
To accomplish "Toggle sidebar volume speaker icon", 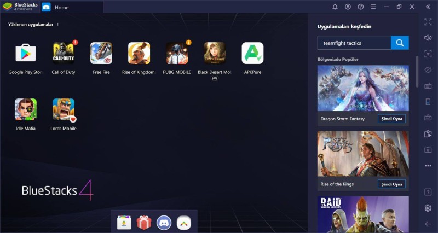I will (428, 38).
